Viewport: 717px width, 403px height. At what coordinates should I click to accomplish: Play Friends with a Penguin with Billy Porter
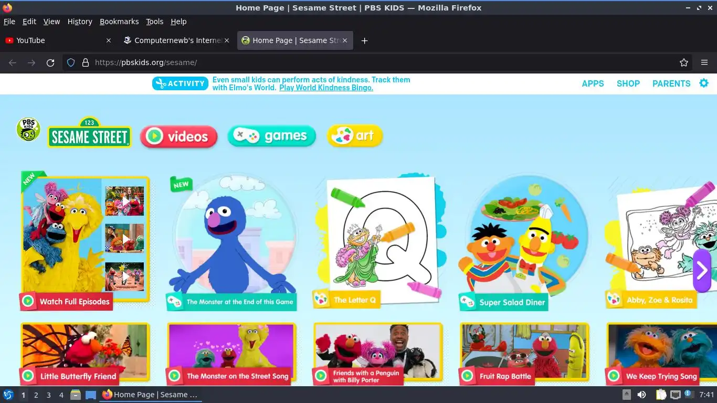(378, 353)
